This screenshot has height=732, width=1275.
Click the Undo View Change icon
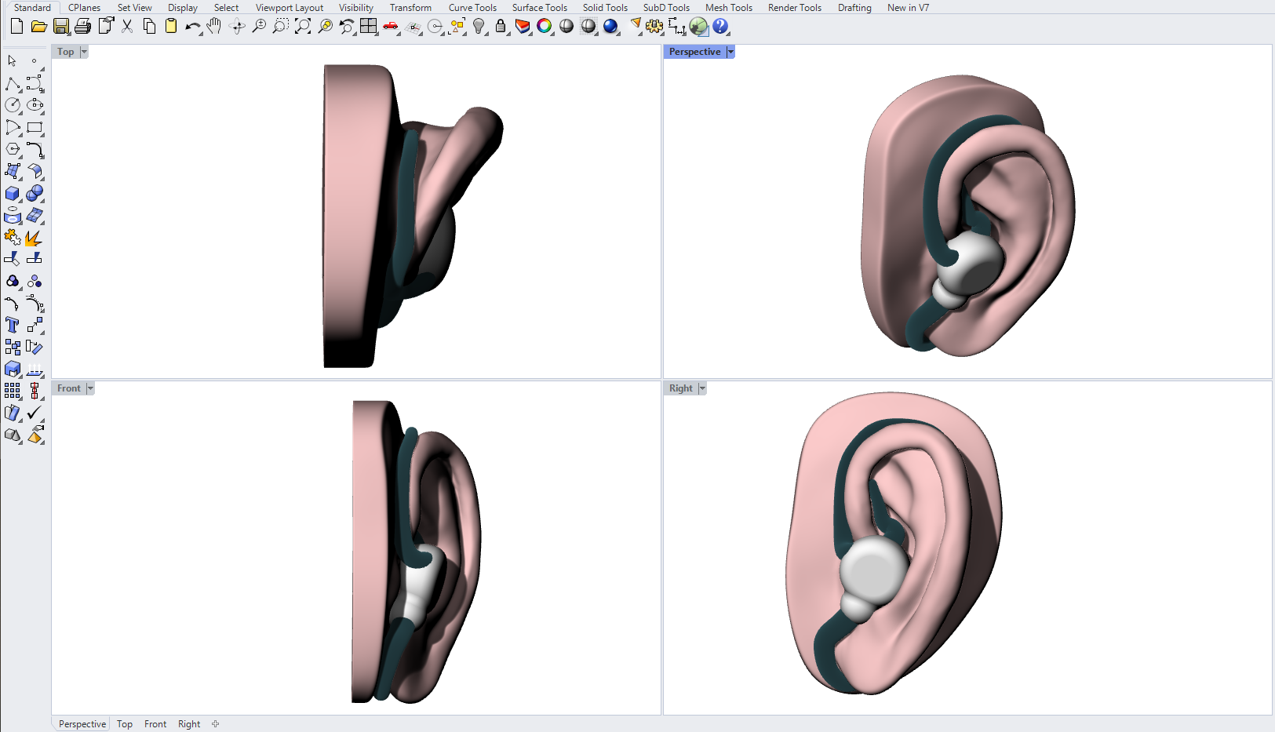click(347, 27)
